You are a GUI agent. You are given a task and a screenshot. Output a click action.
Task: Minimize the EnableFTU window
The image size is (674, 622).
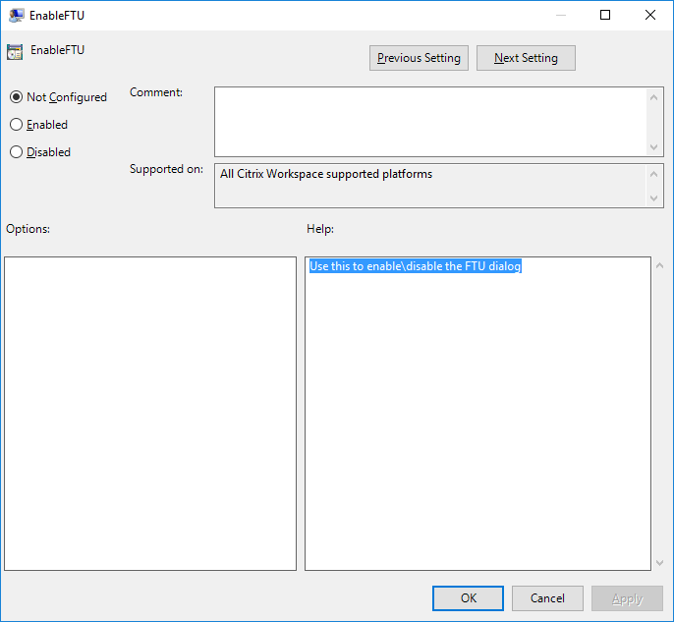point(560,15)
